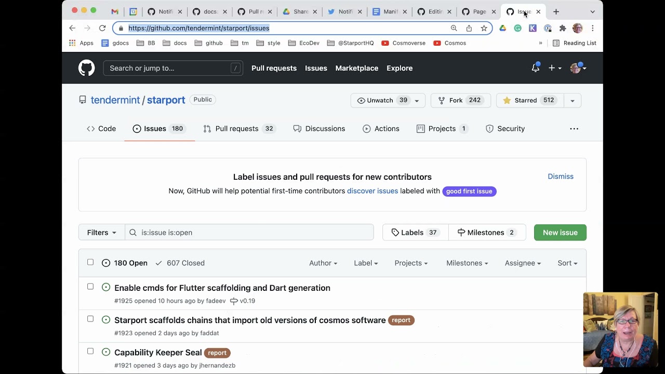The width and height of the screenshot is (665, 374).
Task: Click the browser address bar URL
Action: (199, 28)
